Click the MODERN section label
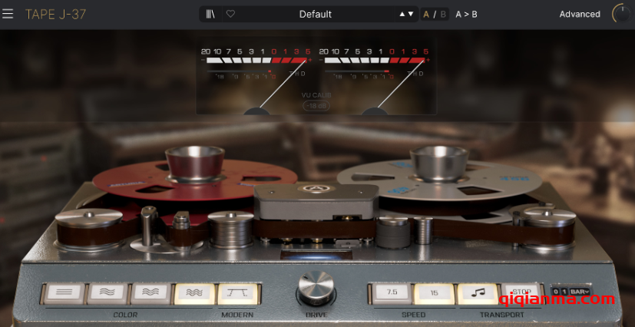The width and height of the screenshot is (635, 327). pyautogui.click(x=237, y=315)
